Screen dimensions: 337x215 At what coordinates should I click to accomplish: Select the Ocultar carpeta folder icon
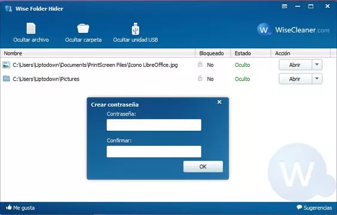83,28
